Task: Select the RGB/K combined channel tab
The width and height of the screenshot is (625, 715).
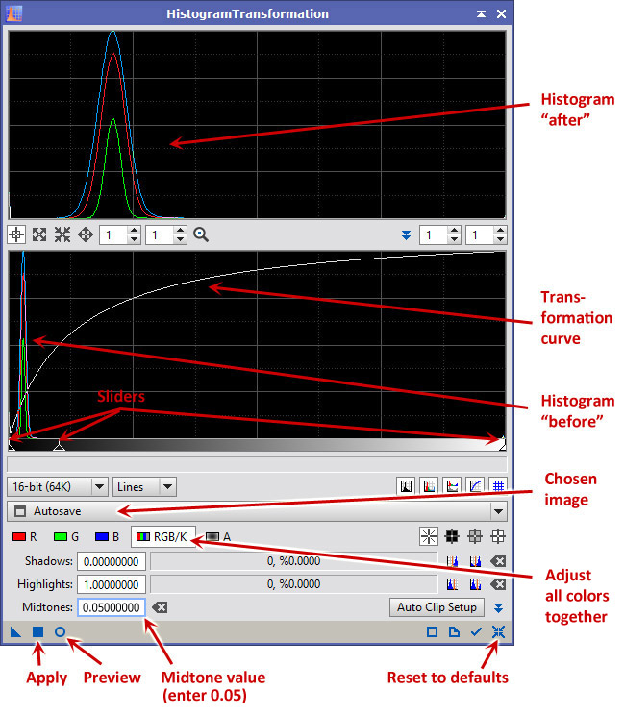Action: 162,537
